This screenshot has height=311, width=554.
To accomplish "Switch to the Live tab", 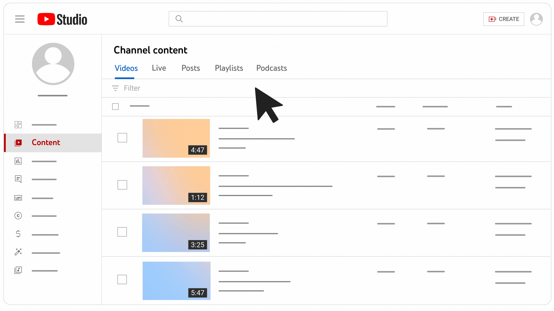I will [159, 68].
